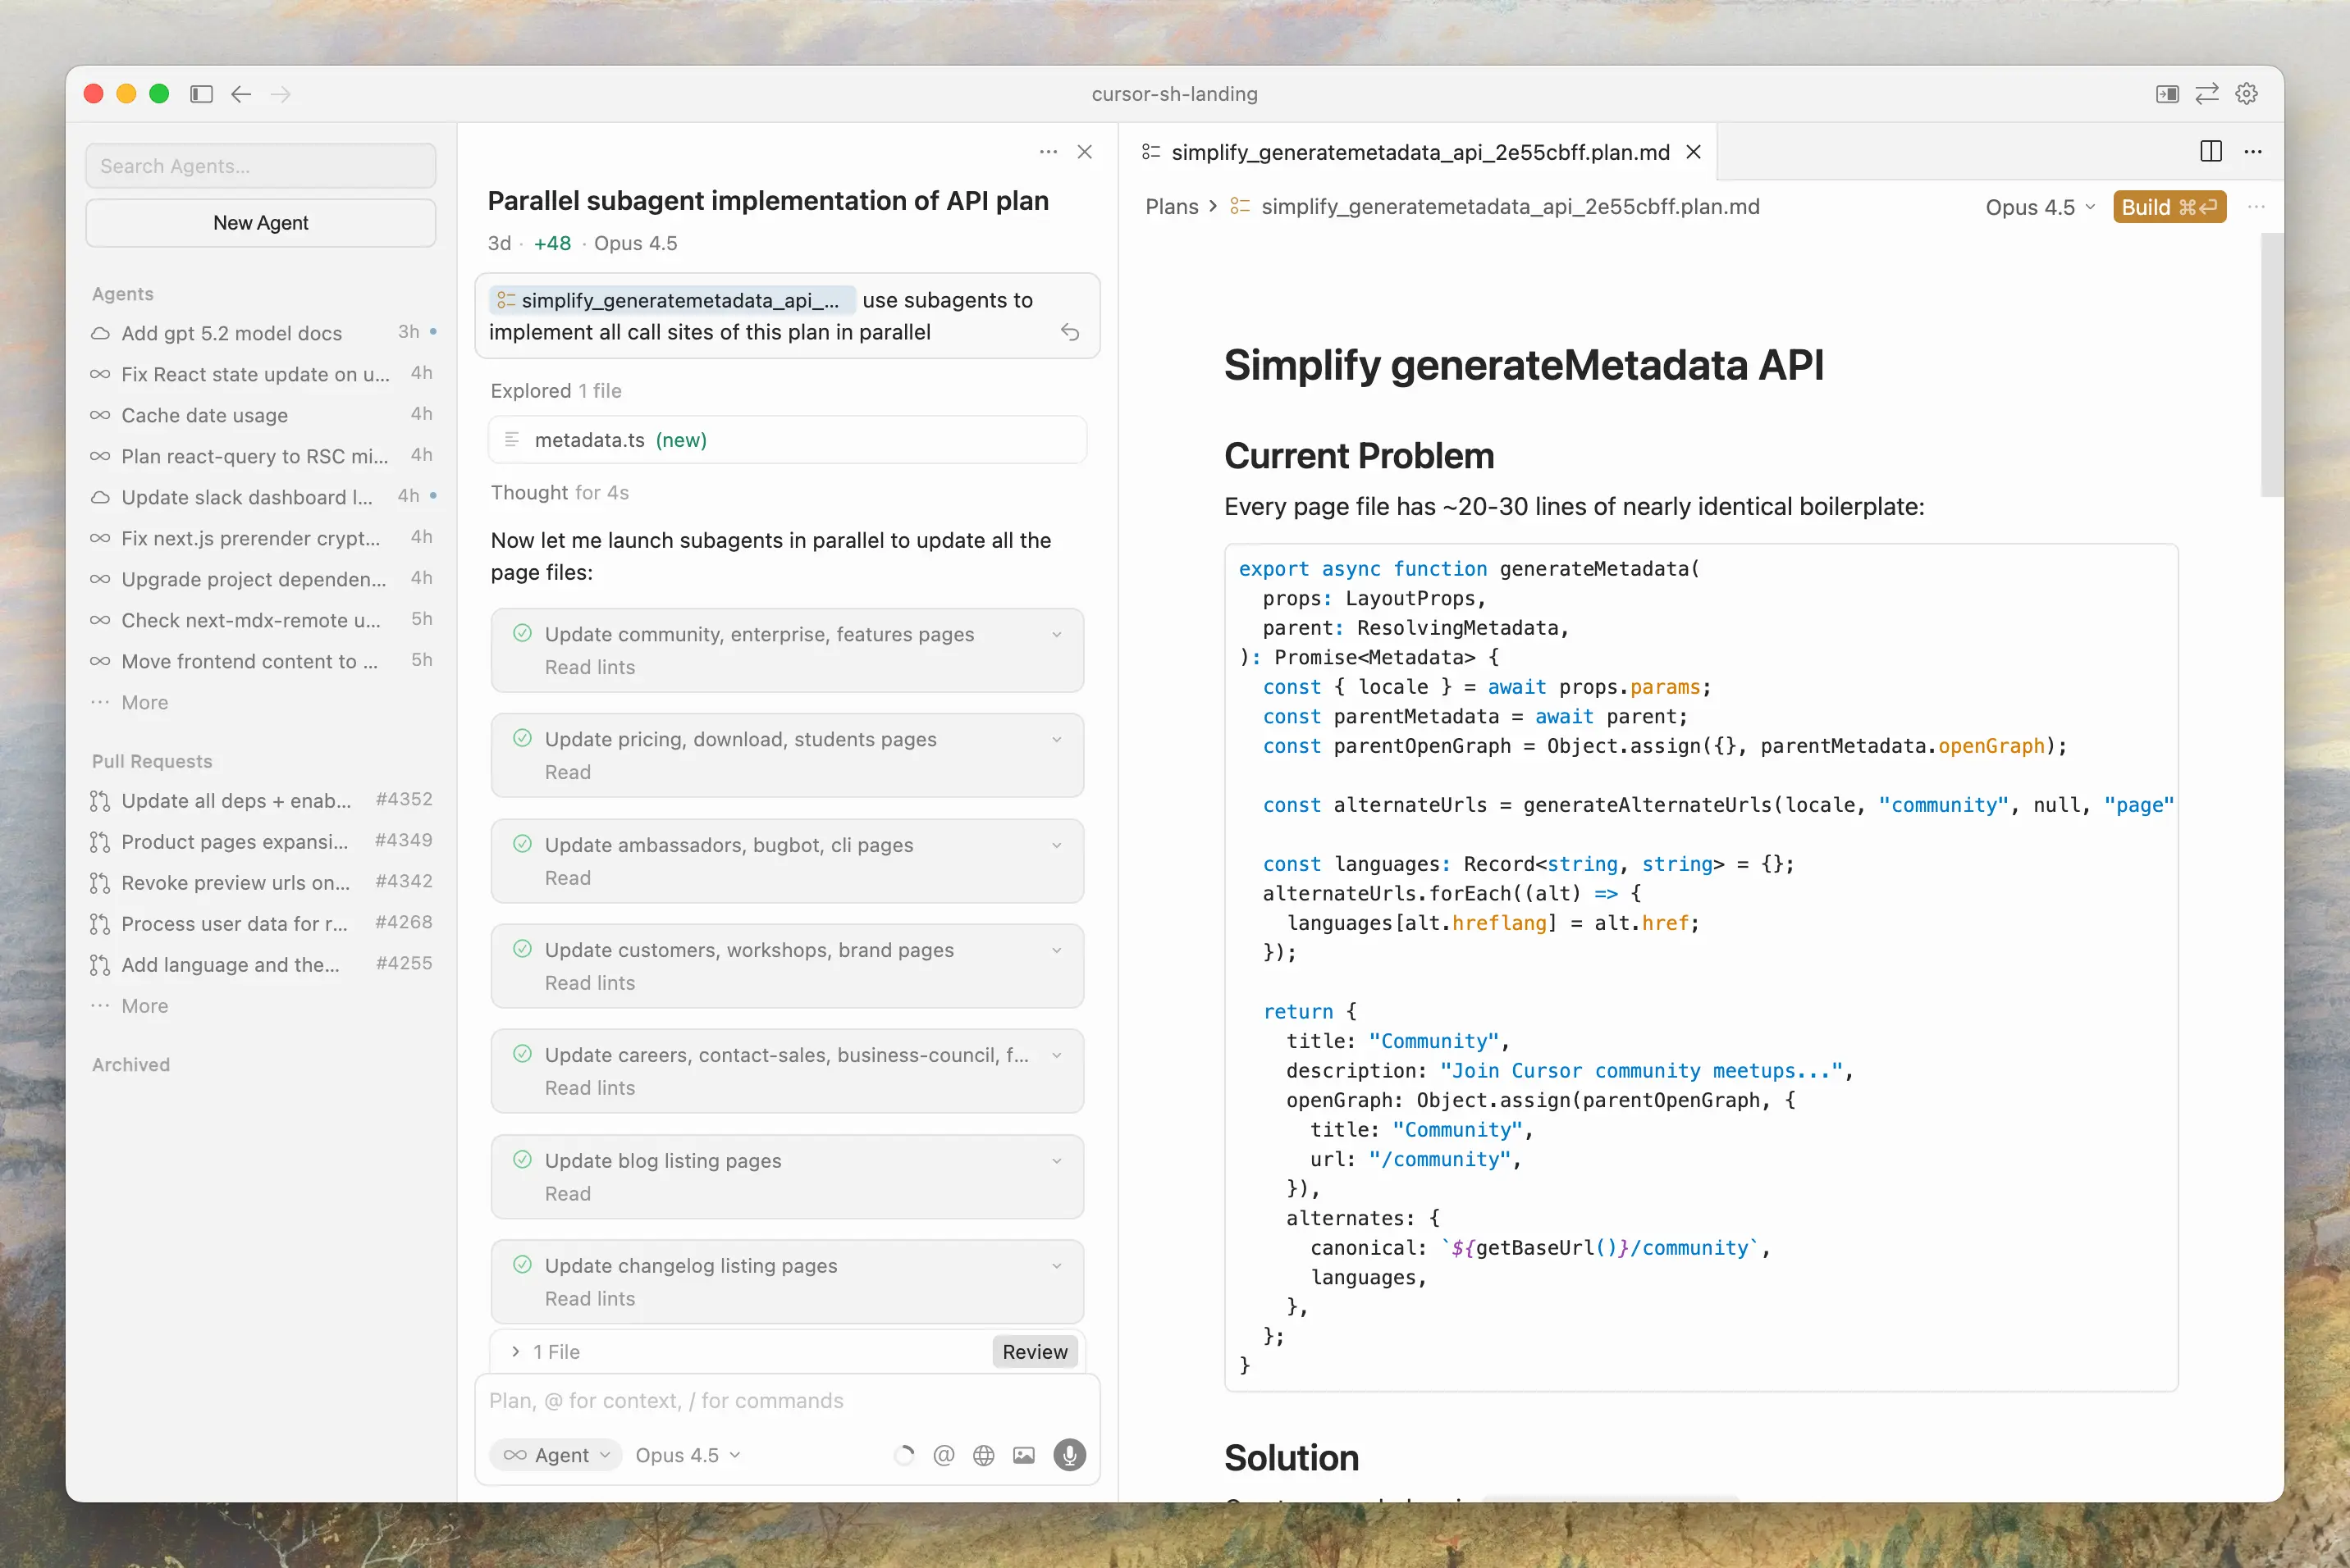Open the 'Cache date usage' agent
Image resolution: width=2350 pixels, height=1568 pixels.
click(204, 415)
